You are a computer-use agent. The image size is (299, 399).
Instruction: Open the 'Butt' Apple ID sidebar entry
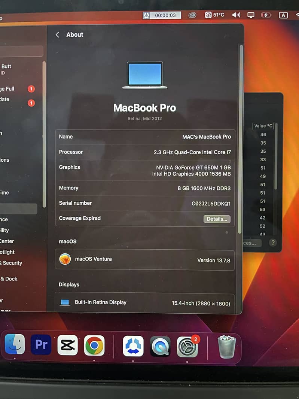coord(6,69)
